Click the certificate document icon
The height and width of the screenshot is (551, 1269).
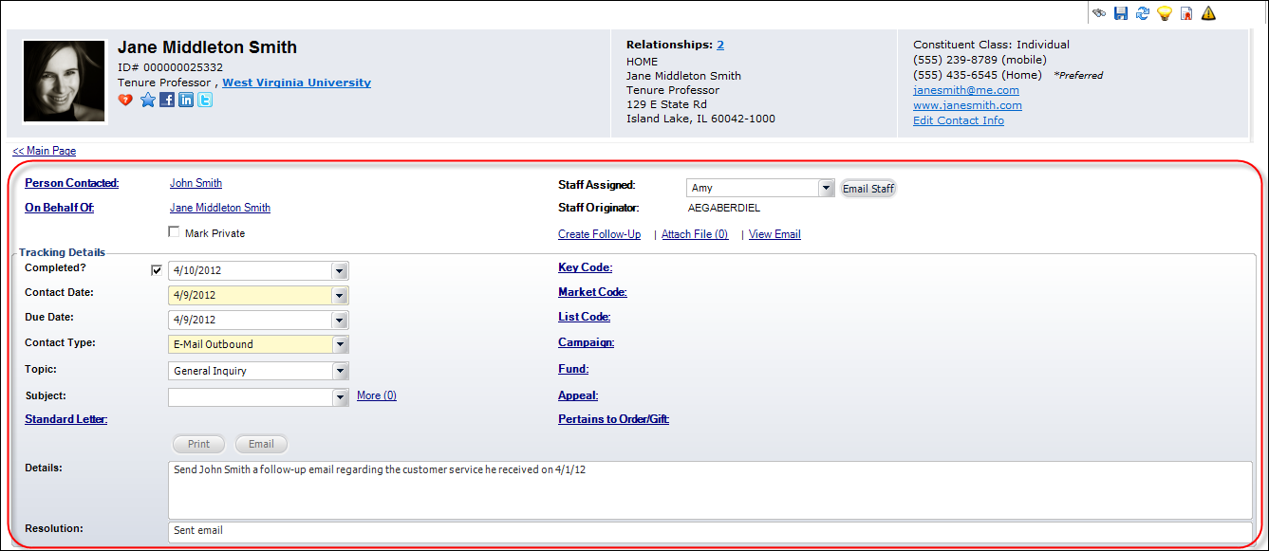click(x=1186, y=13)
